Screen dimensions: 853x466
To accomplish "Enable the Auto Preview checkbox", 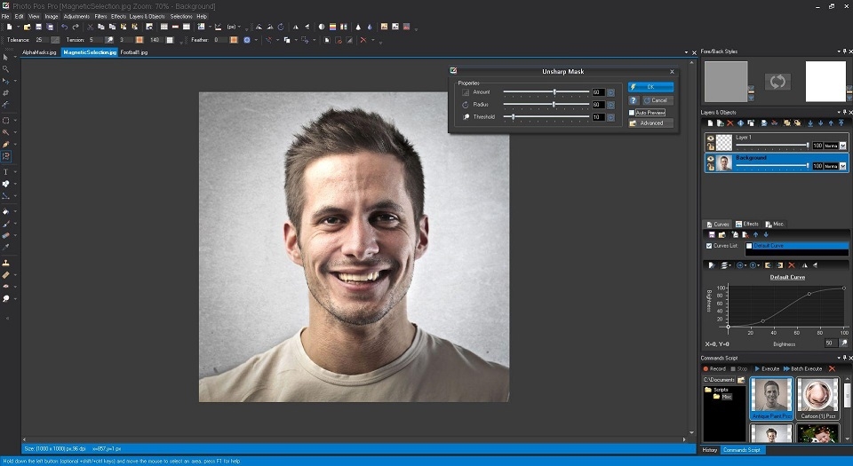I will [632, 113].
